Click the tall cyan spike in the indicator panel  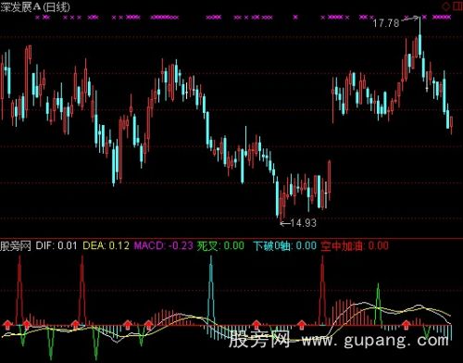coord(211,290)
